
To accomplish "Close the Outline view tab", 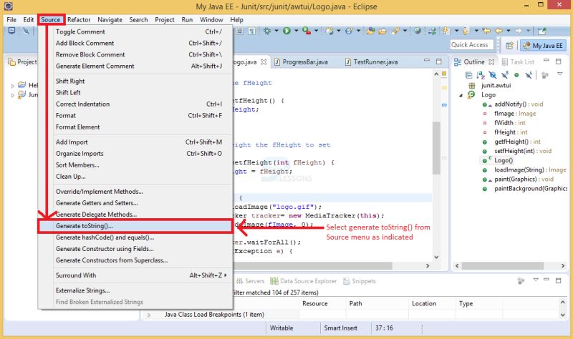I will tap(491, 62).
